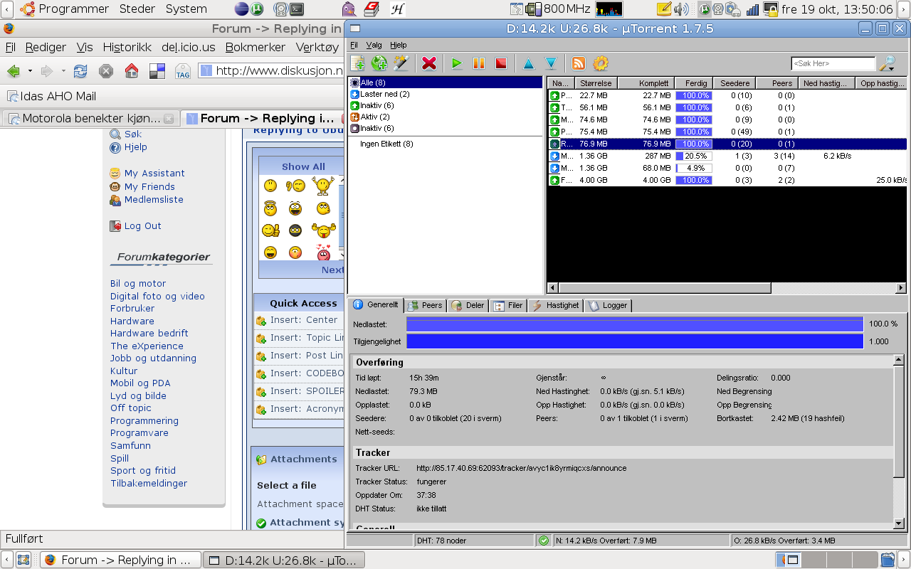Open the My Friends link
This screenshot has width=911, height=569.
click(149, 186)
